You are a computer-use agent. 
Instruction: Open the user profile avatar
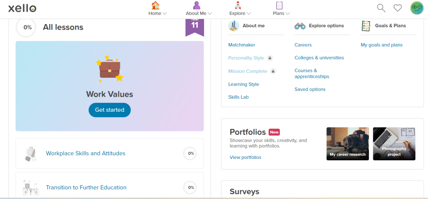417,8
